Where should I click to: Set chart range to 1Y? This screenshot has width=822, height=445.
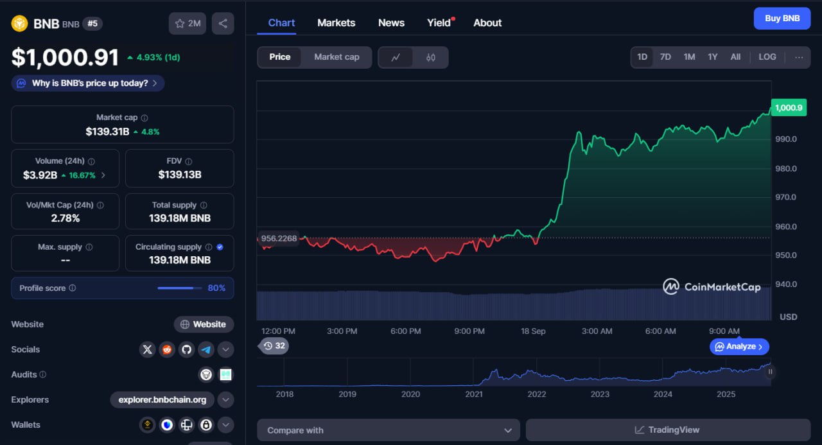click(x=713, y=57)
